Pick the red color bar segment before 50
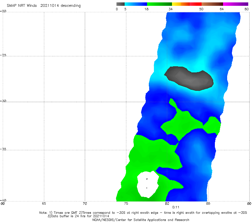Viewport: 252px width, 222px height. pos(195,4)
